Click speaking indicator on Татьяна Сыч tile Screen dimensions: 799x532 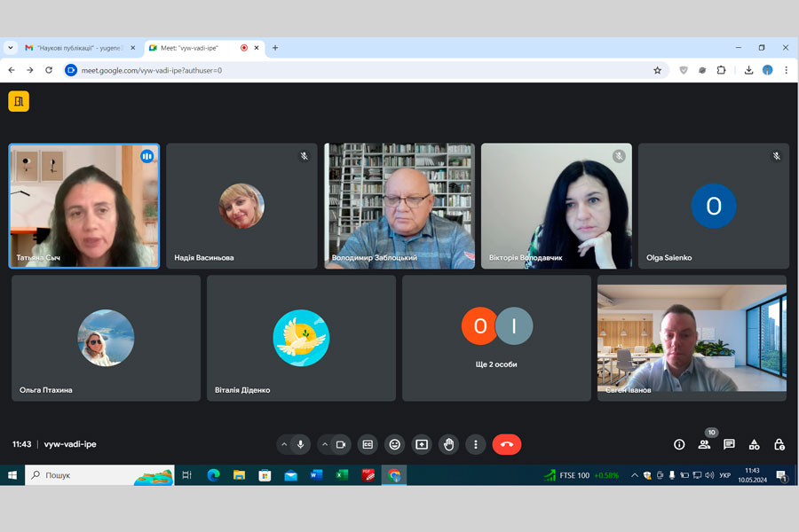click(146, 156)
